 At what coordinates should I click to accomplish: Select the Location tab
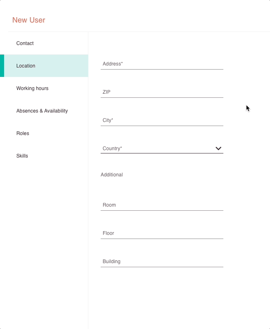[44, 65]
